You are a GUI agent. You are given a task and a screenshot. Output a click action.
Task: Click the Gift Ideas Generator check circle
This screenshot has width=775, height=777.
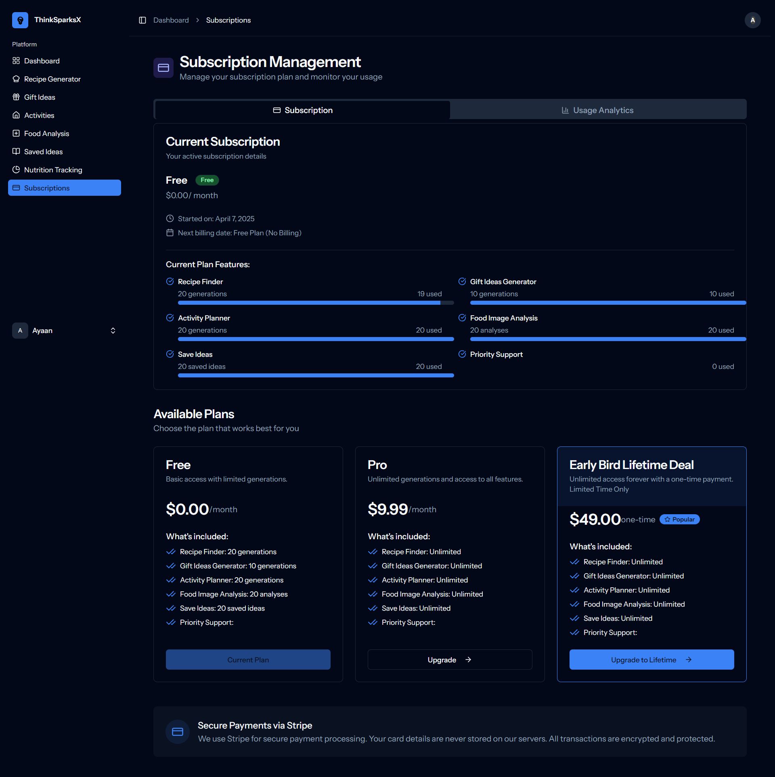tap(462, 281)
